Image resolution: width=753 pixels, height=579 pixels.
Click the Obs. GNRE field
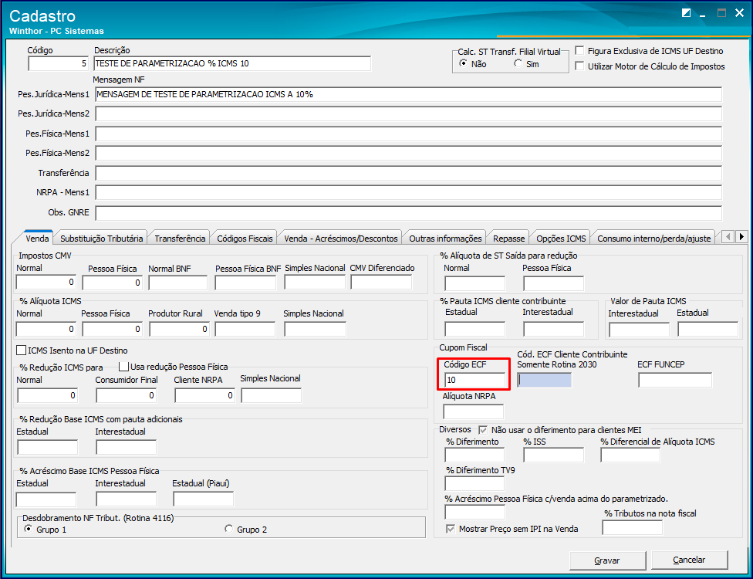click(408, 213)
